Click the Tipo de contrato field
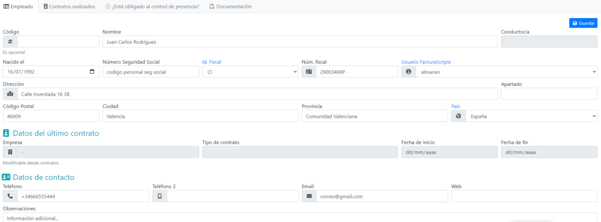This screenshot has width=601, height=222. 300,152
